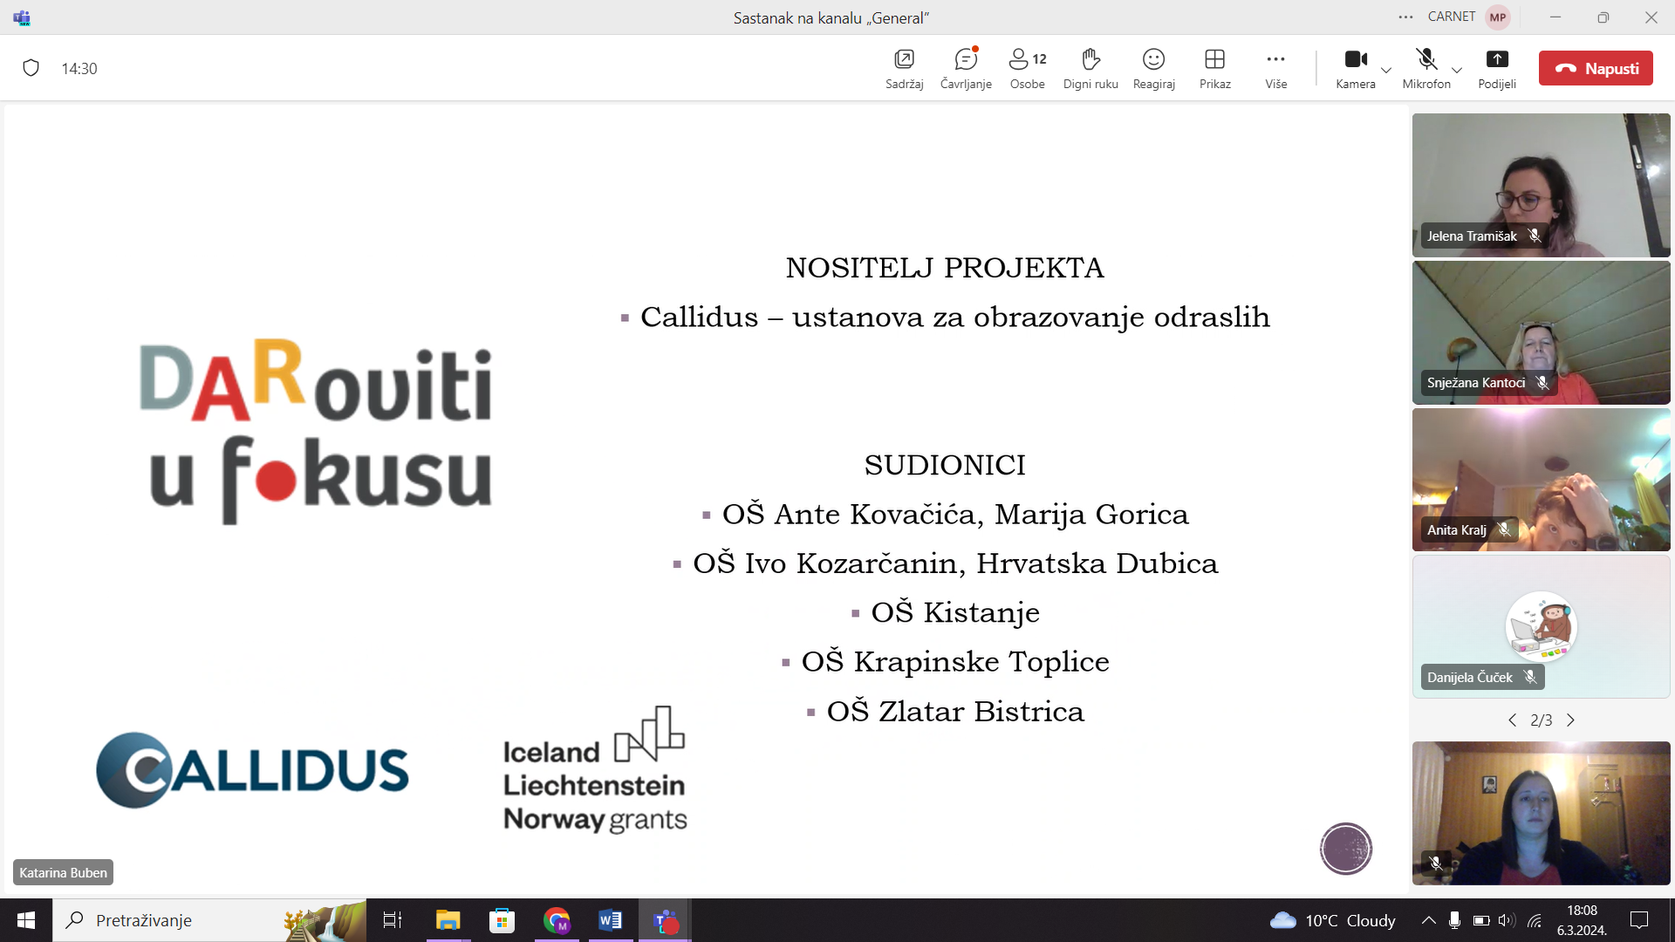1675x942 pixels.
Task: Open settings ellipsis next to CARNET
Action: click(x=1405, y=17)
